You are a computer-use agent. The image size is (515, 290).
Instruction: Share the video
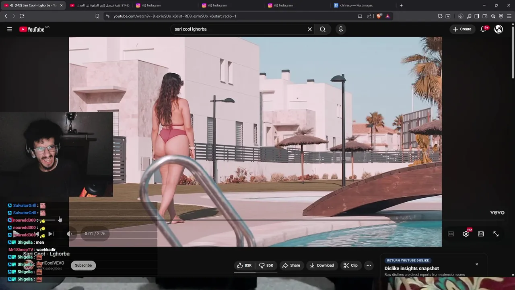pos(291,265)
